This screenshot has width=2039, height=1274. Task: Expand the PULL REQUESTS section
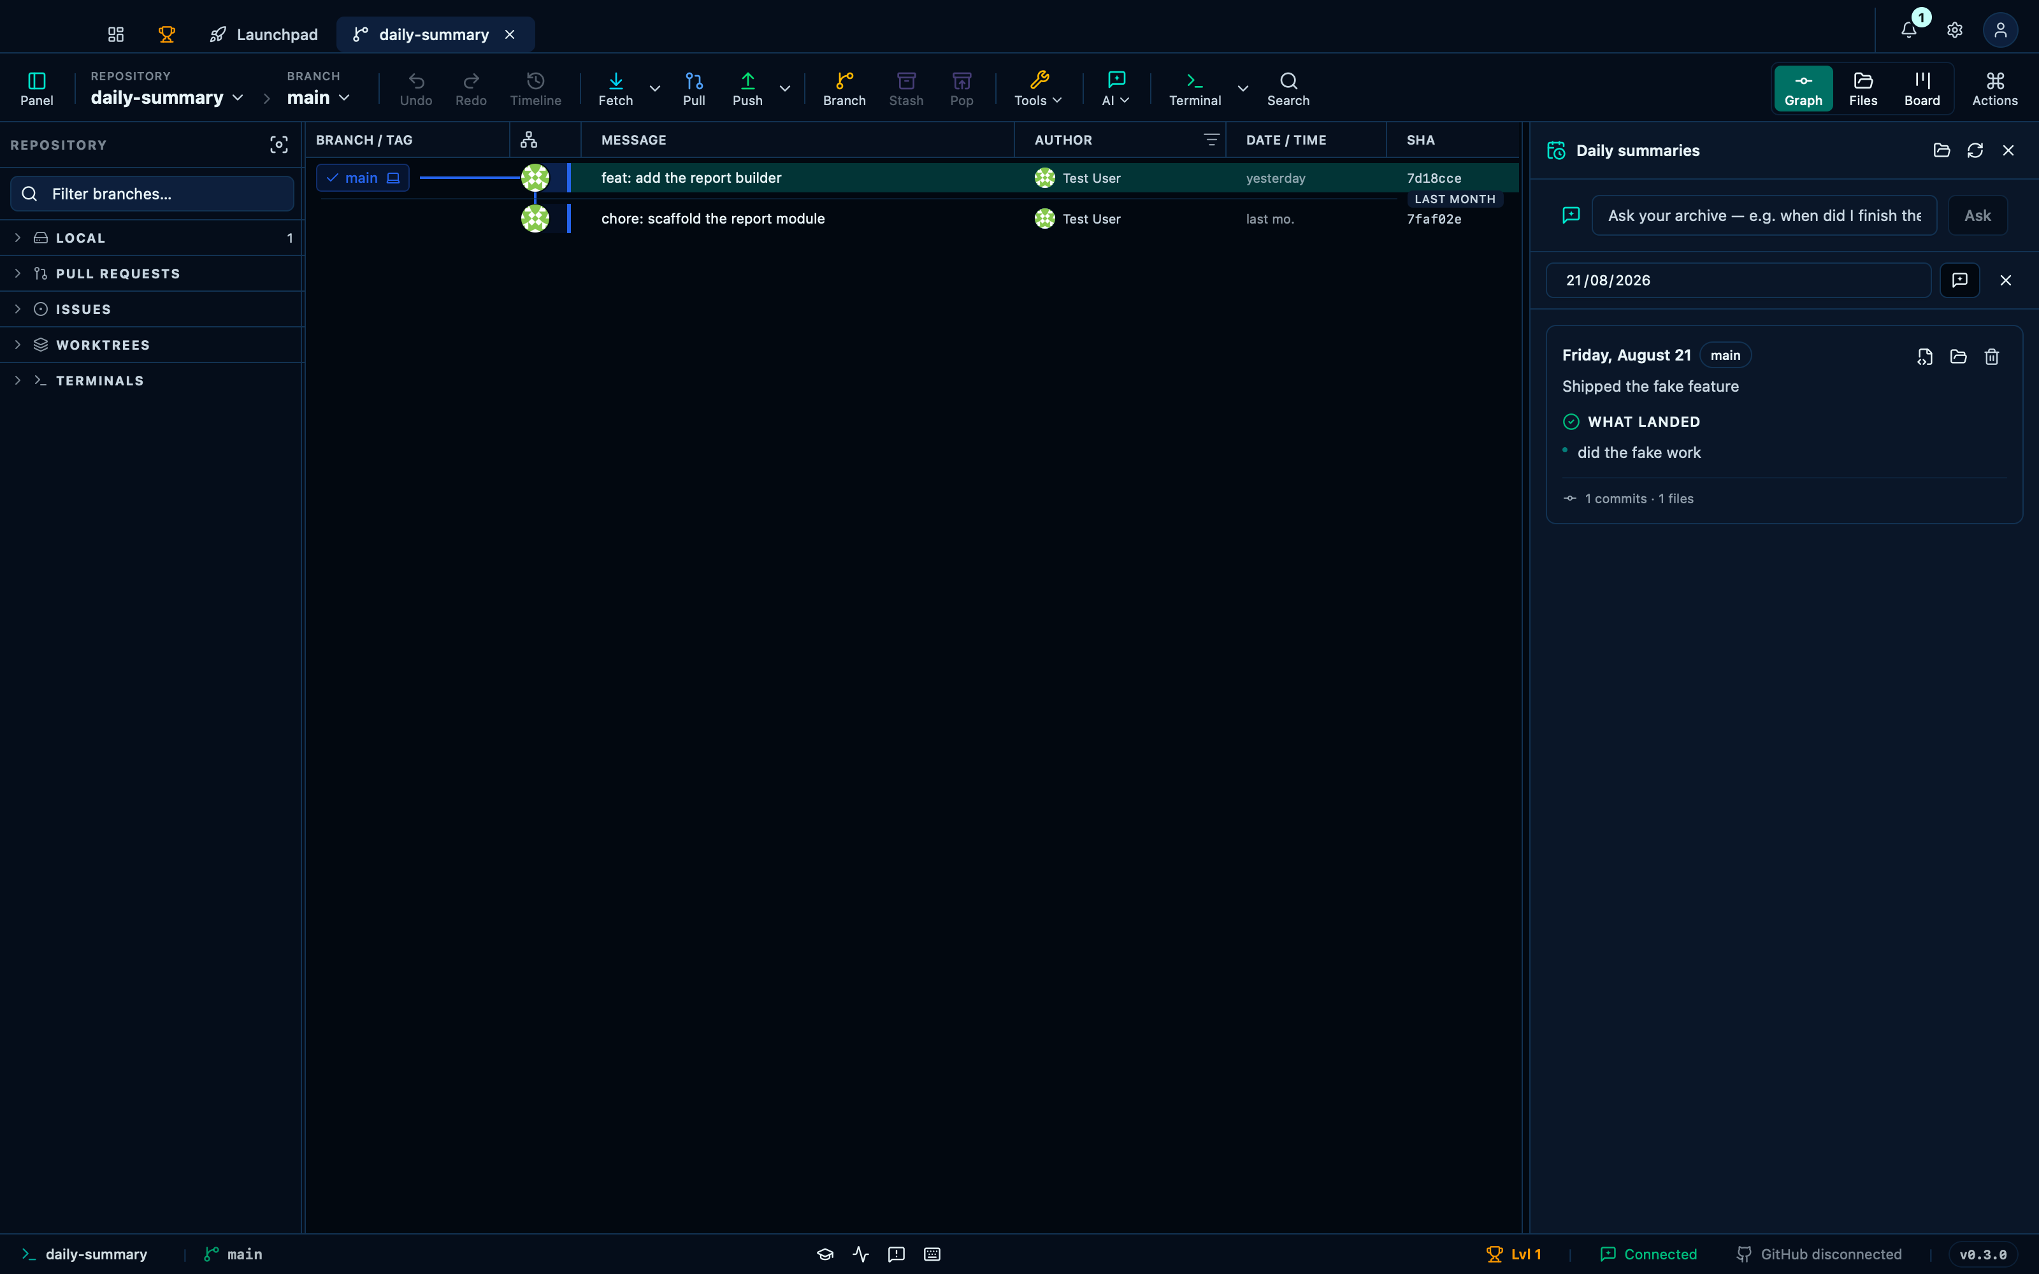(152, 274)
